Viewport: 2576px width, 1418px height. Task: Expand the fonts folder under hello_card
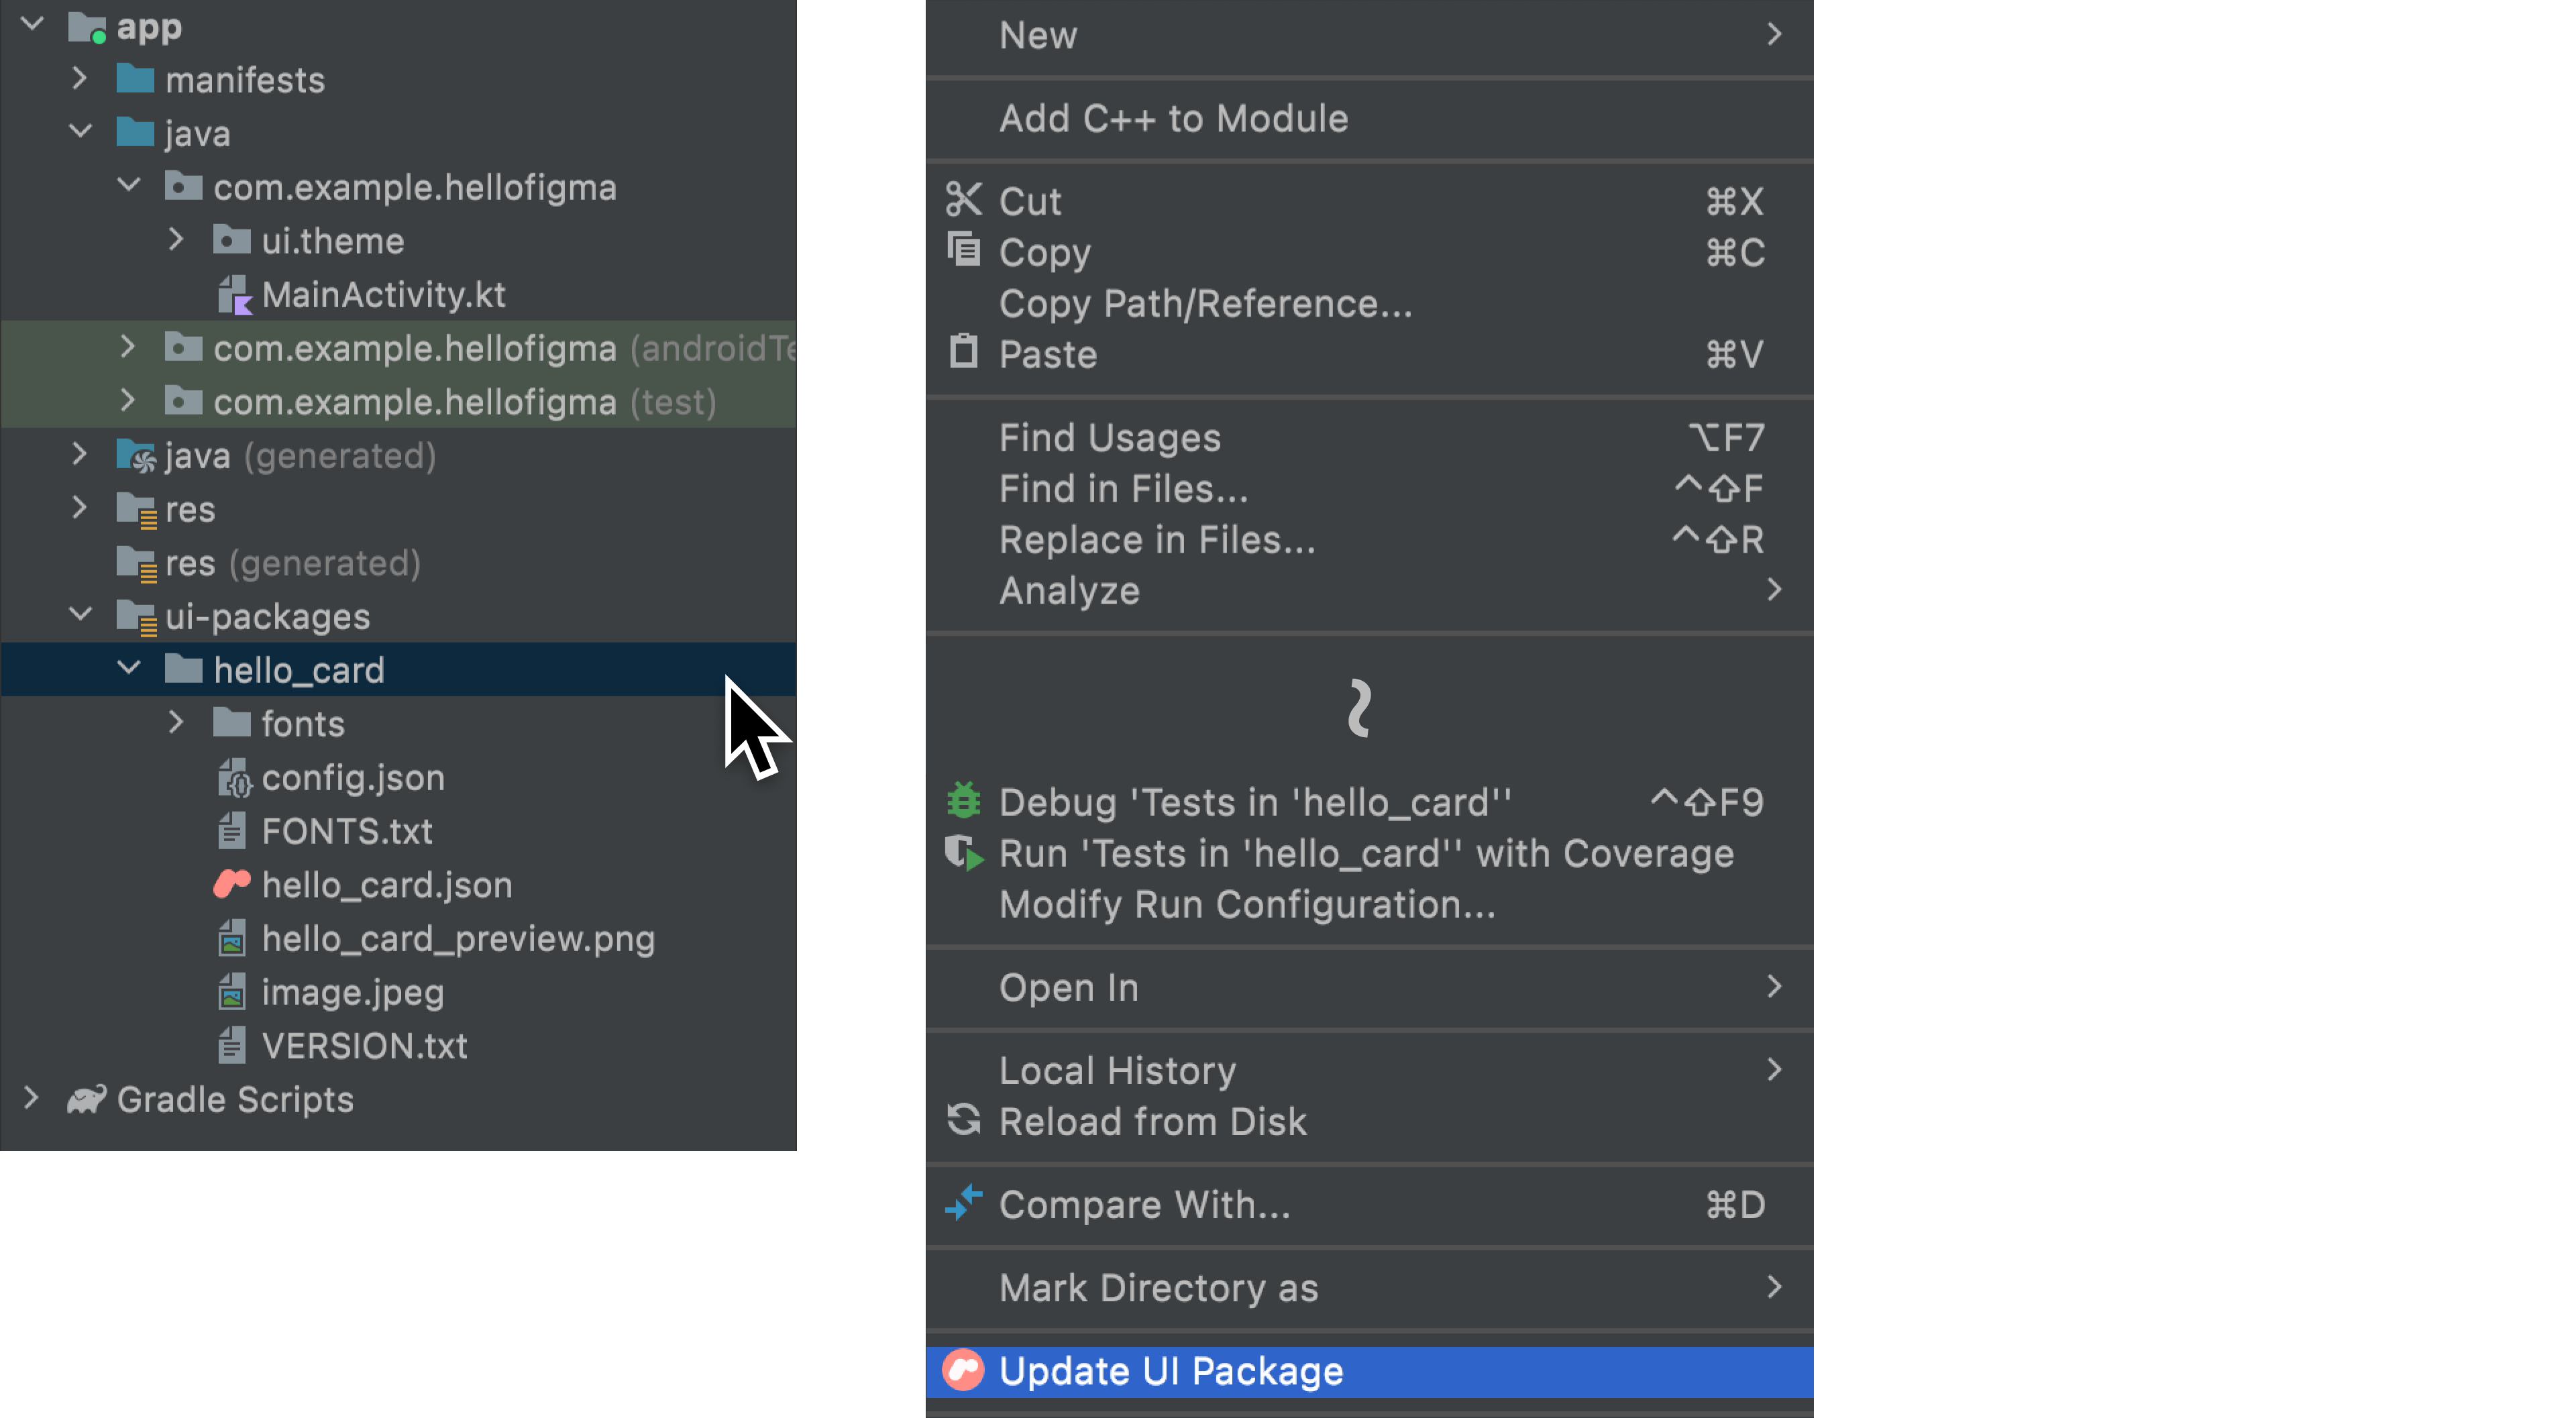coord(174,723)
